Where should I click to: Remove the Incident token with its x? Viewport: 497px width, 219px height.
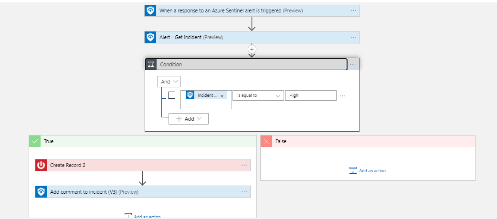point(222,96)
